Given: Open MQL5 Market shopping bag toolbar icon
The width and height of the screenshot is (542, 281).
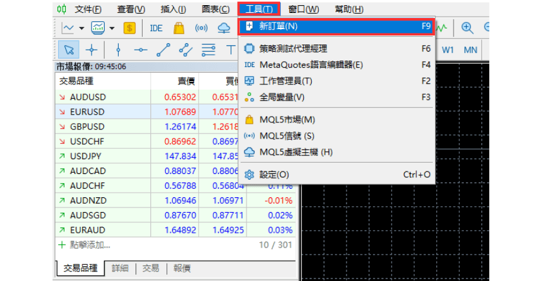Looking at the screenshot, I should 179,28.
